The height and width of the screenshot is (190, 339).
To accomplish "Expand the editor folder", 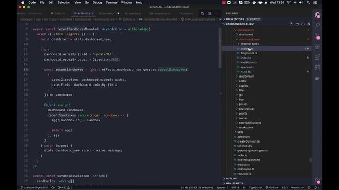I will [x=243, y=81].
